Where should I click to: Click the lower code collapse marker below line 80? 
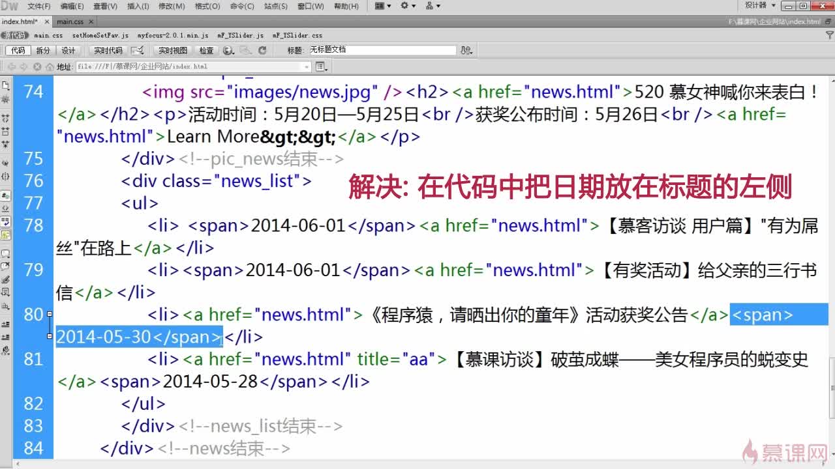coord(50,336)
